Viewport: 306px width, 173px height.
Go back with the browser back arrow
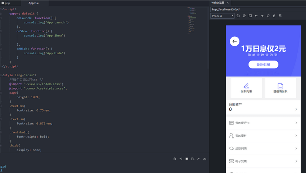256,16
